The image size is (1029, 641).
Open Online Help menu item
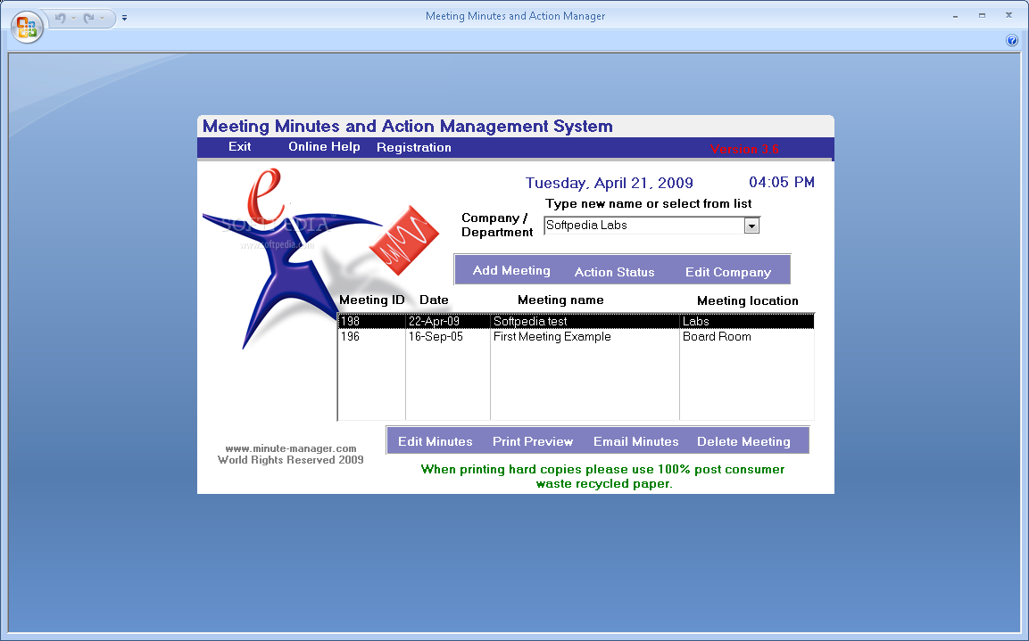324,147
